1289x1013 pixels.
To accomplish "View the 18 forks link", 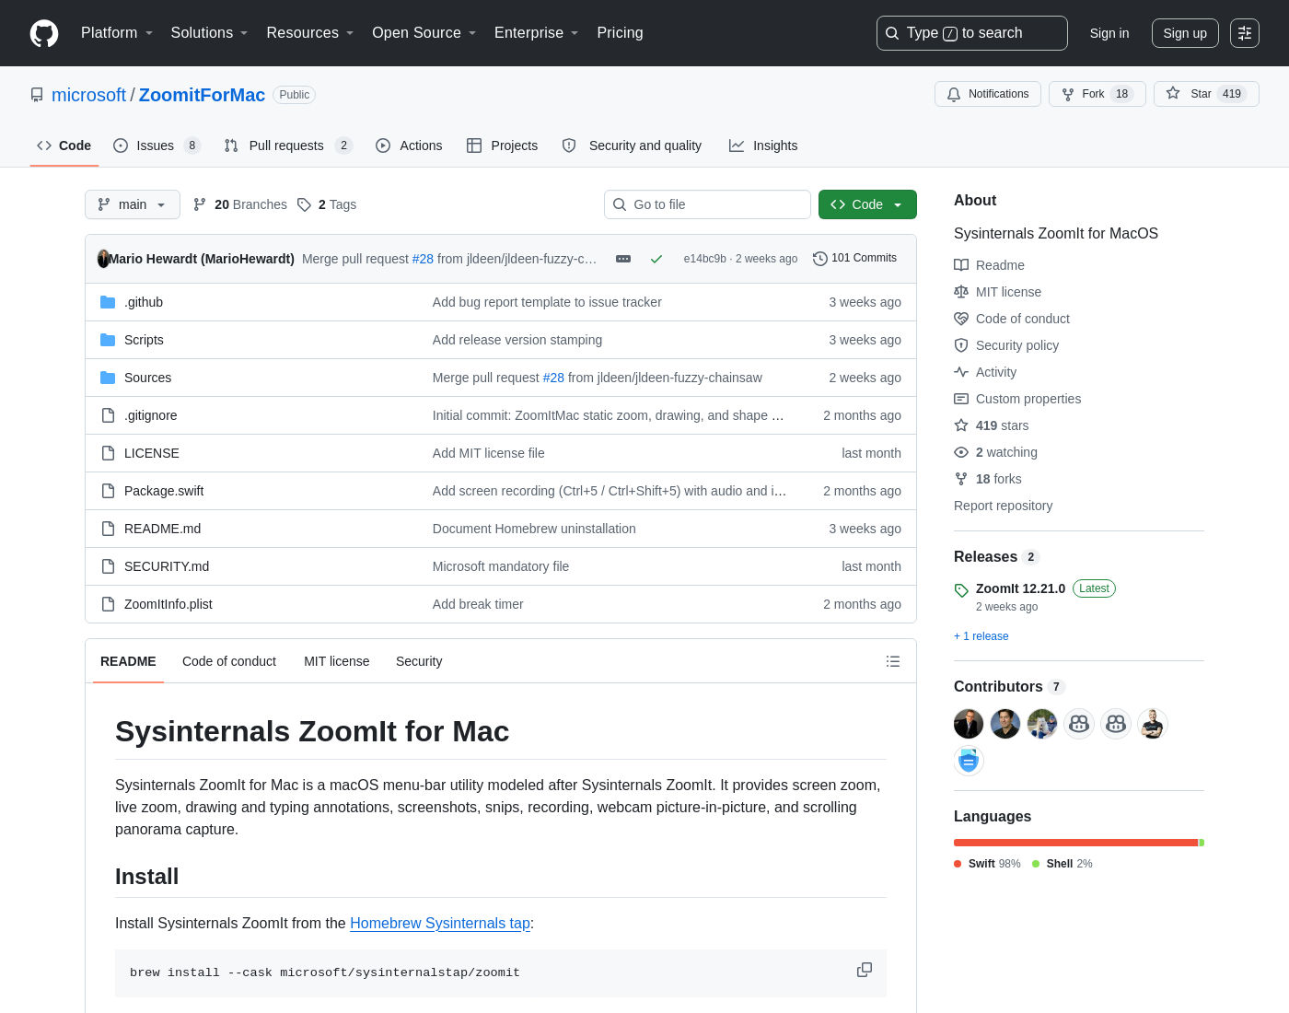I will 988,479.
